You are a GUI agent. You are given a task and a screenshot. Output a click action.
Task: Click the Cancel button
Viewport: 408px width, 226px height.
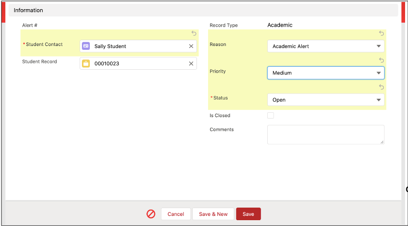(x=176, y=214)
